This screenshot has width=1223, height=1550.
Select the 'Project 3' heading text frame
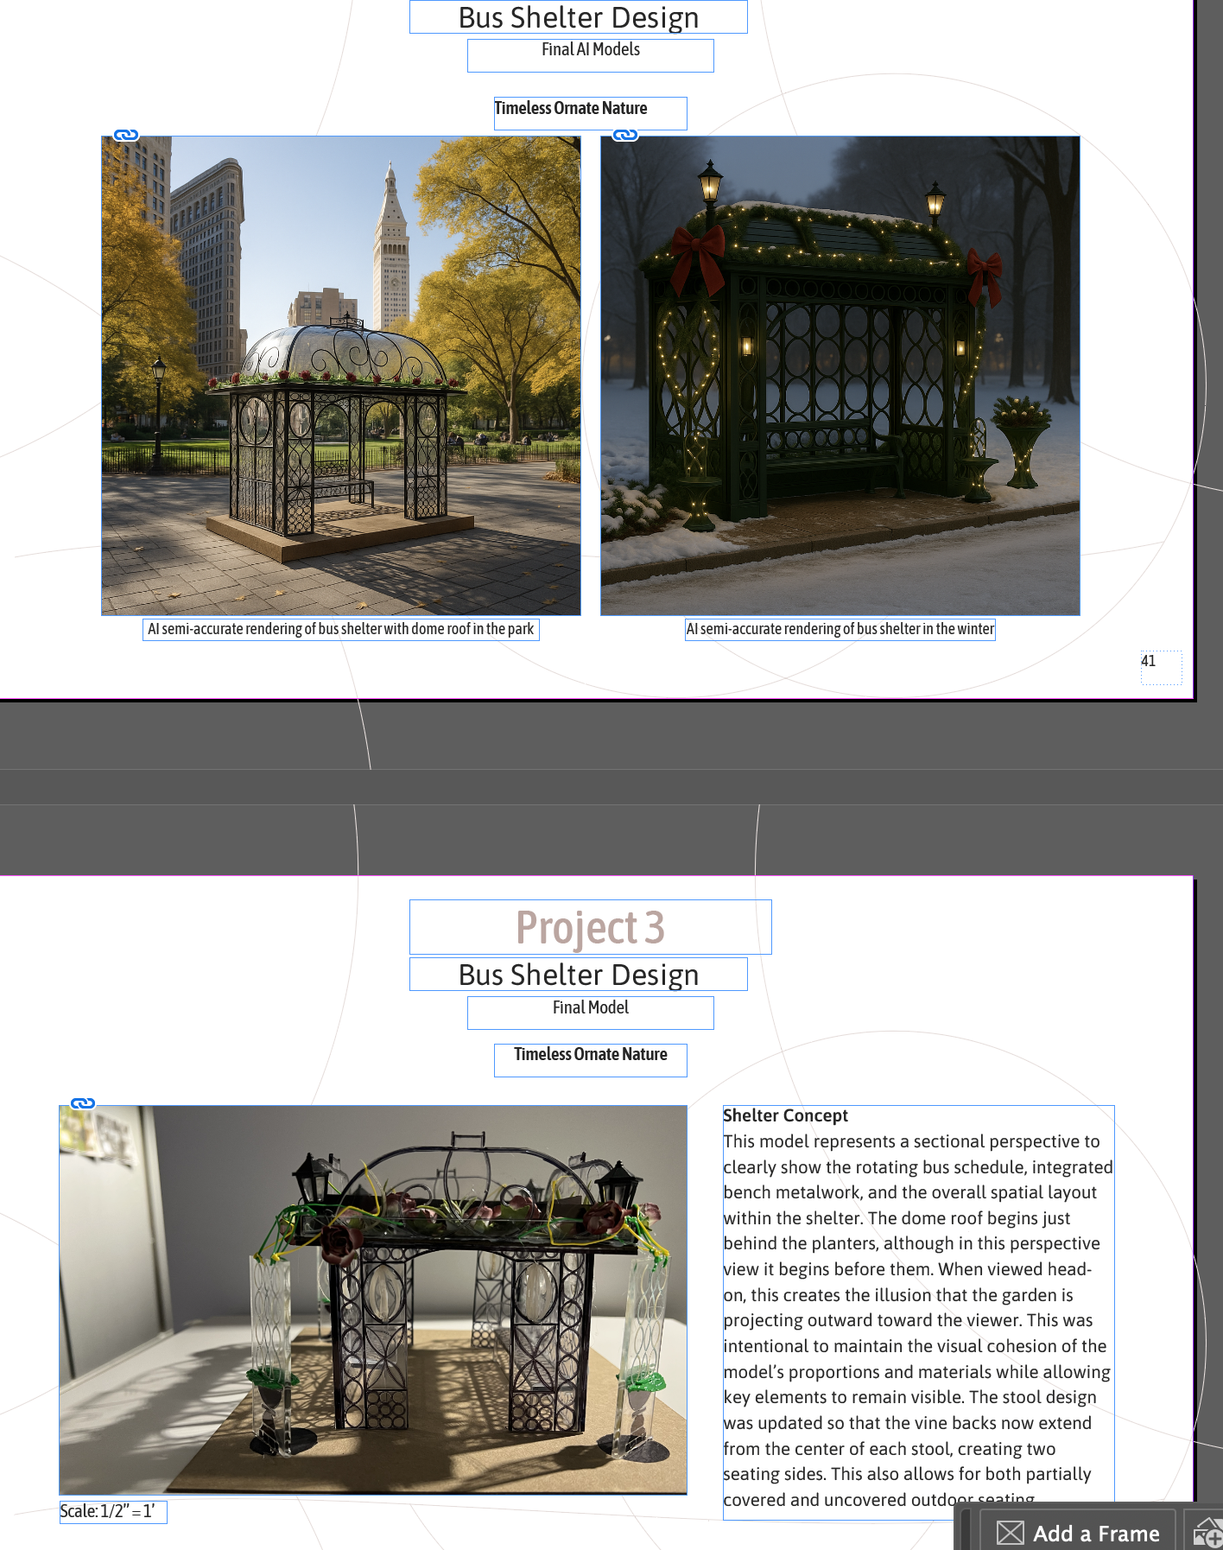click(x=590, y=927)
